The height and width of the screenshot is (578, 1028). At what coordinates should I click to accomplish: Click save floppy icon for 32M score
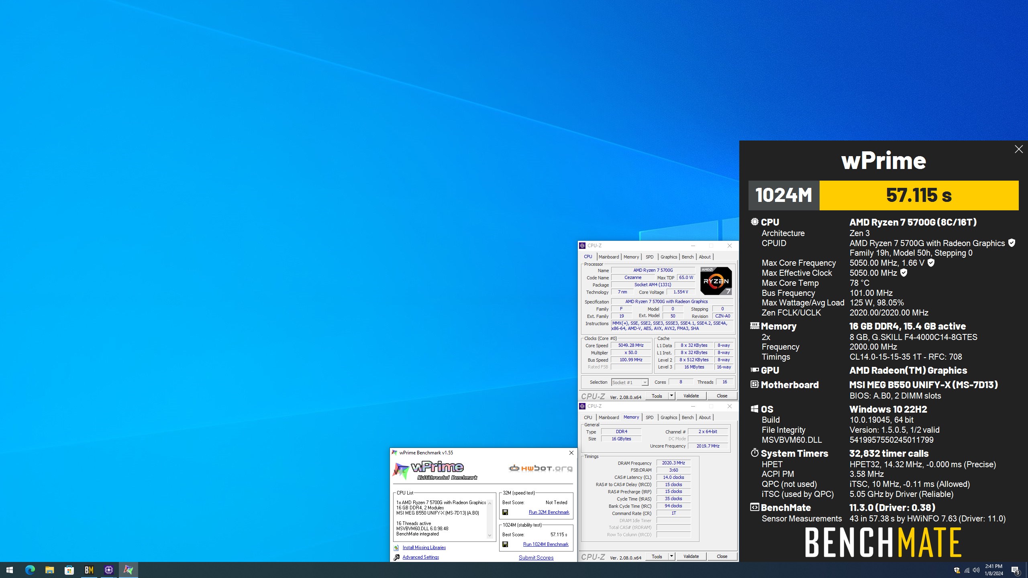[x=505, y=512]
